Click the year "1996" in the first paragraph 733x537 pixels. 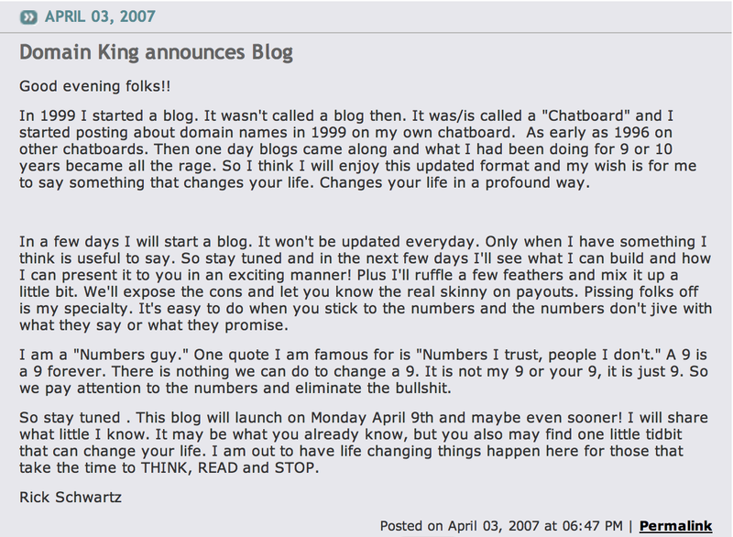pyautogui.click(x=631, y=133)
